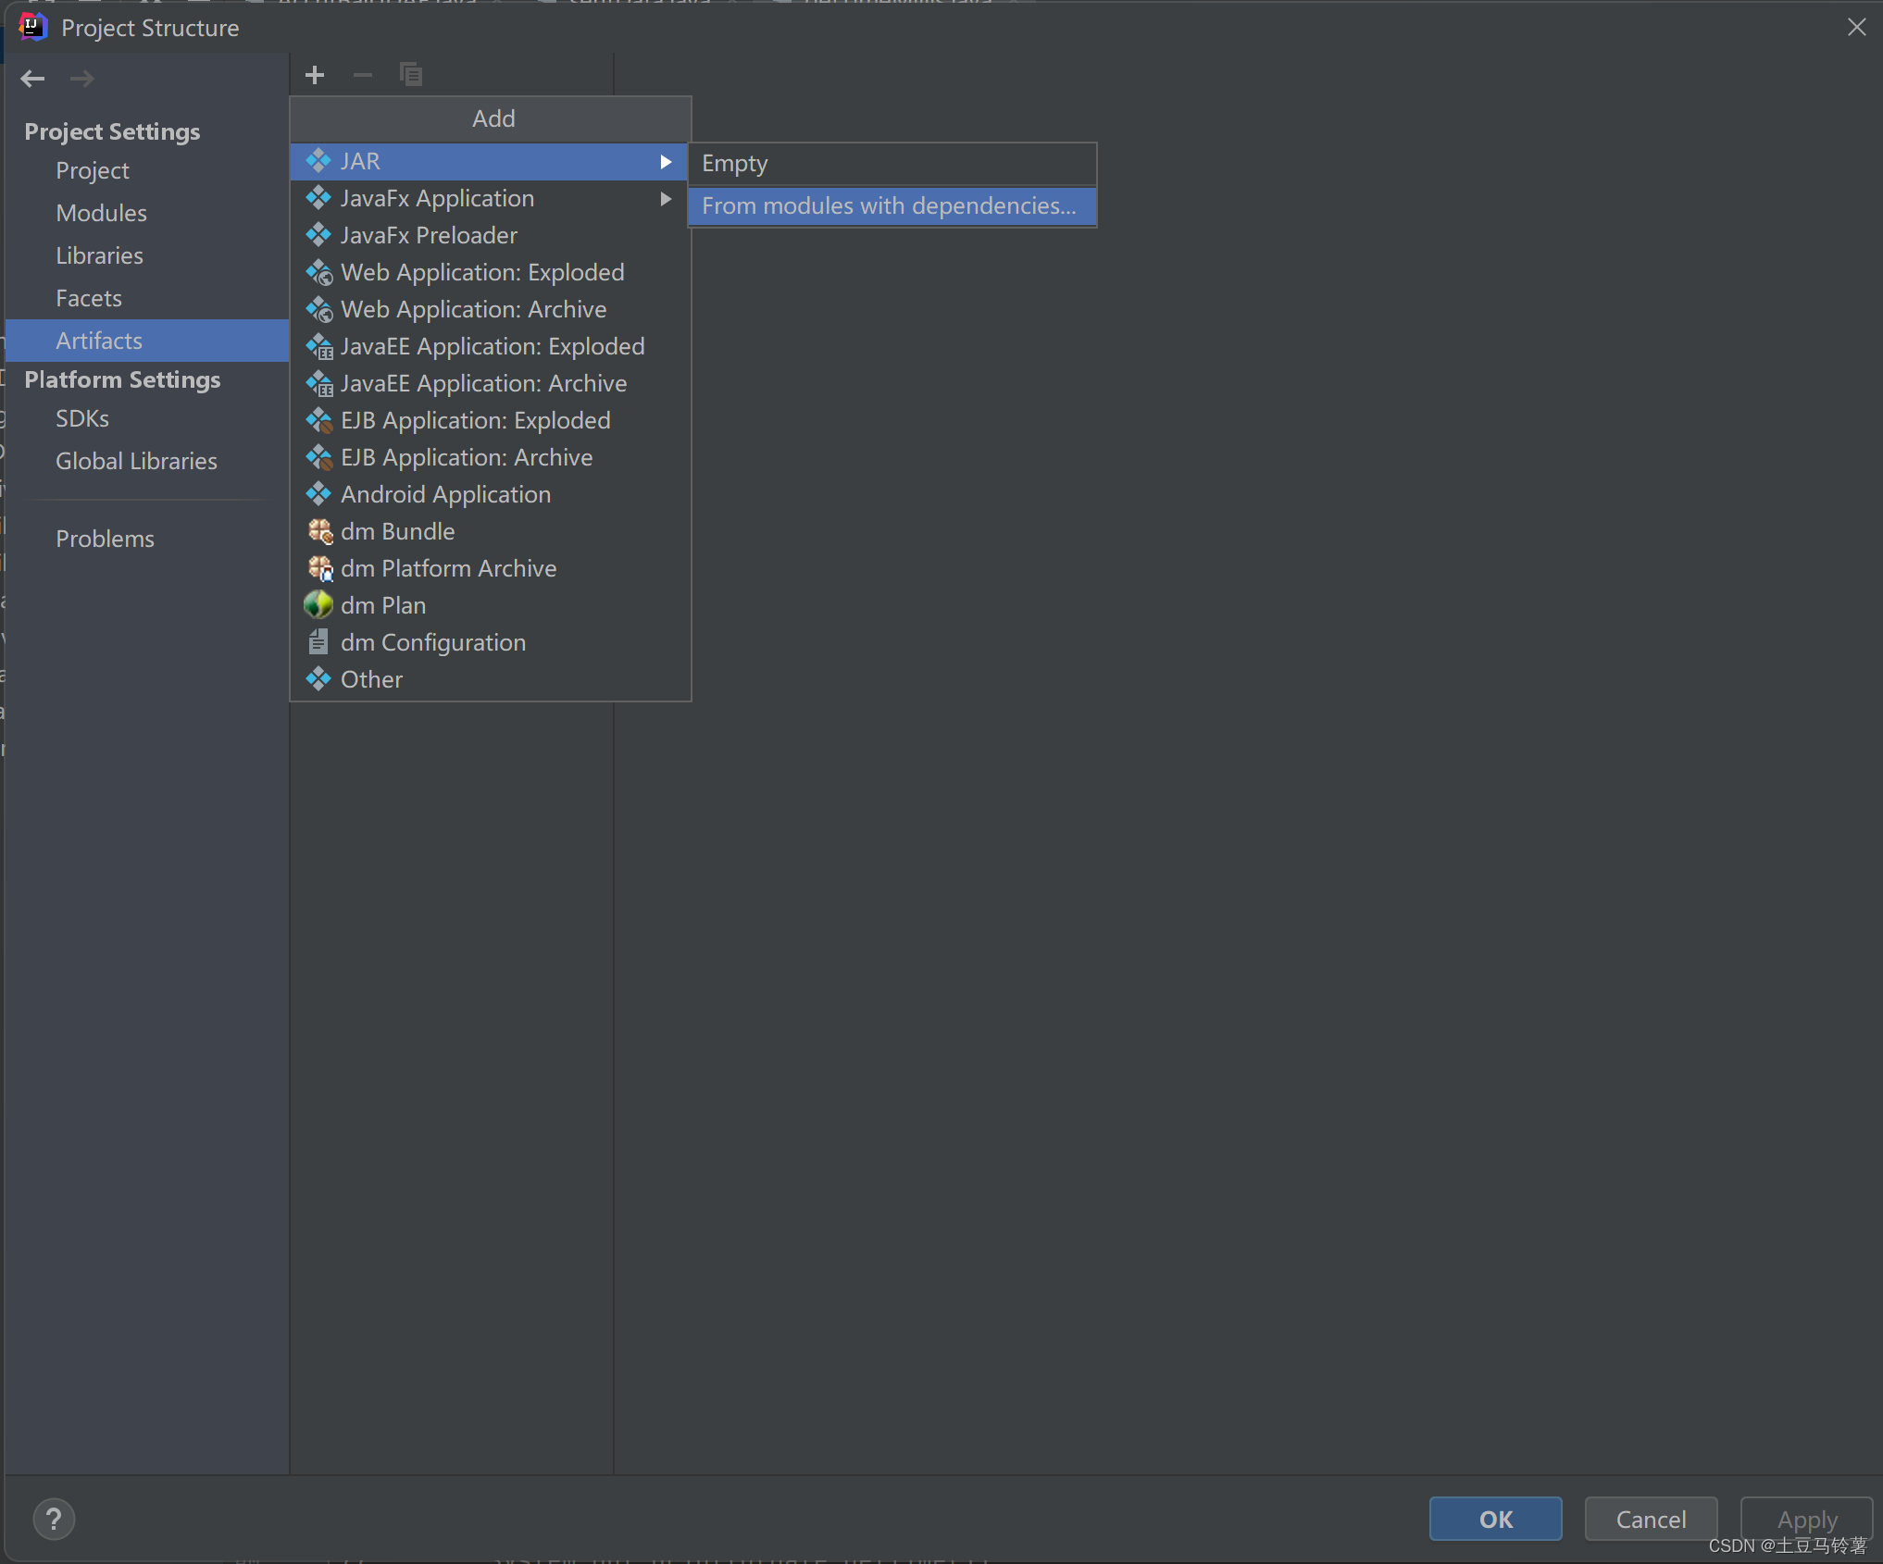The image size is (1883, 1564).
Task: Pick Android Application from Add menu
Action: (445, 495)
